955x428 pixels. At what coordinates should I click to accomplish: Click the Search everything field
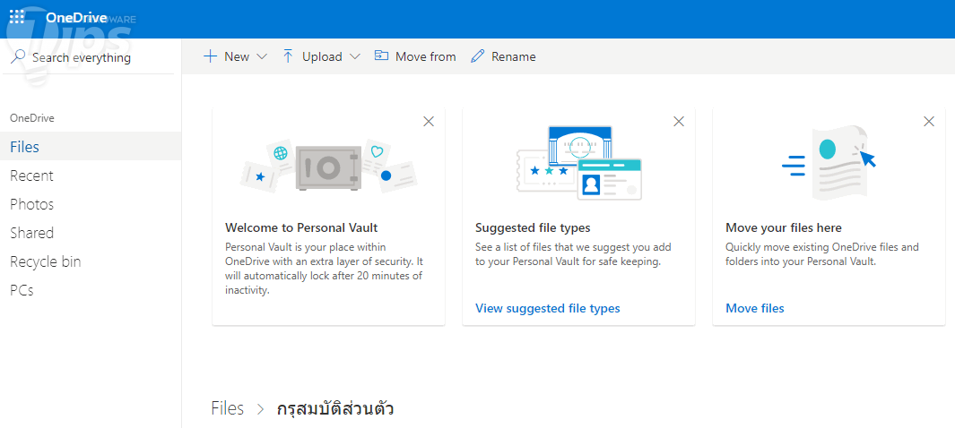pos(90,57)
